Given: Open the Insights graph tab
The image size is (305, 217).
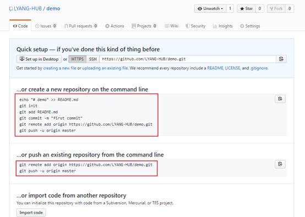Looking at the screenshot, I should (x=223, y=26).
